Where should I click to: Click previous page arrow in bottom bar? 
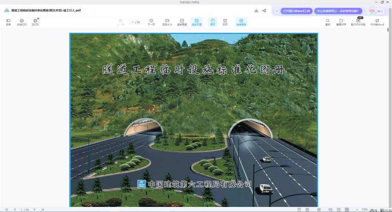pos(15,210)
